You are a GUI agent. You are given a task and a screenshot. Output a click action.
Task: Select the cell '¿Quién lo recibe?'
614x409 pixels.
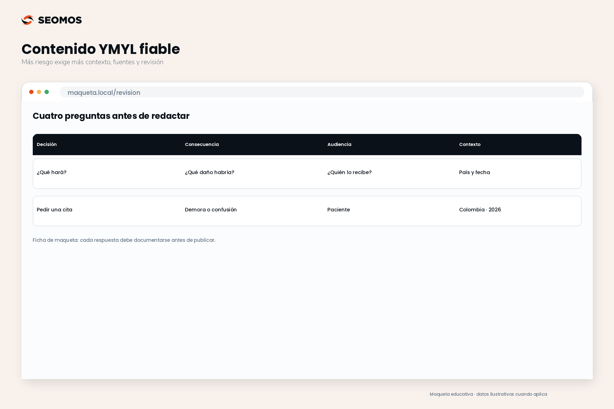349,172
